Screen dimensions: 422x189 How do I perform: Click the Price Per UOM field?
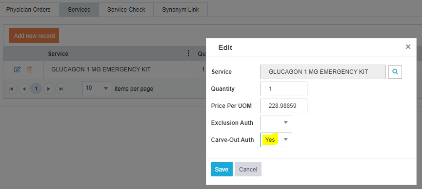(x=283, y=106)
